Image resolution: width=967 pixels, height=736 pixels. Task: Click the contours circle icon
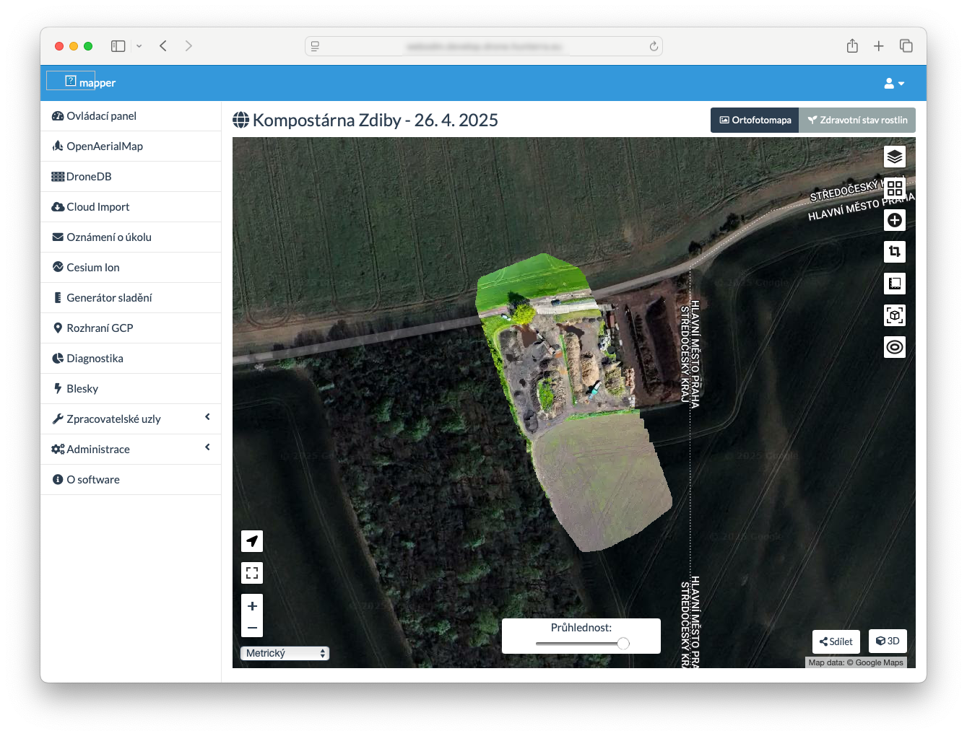(894, 347)
